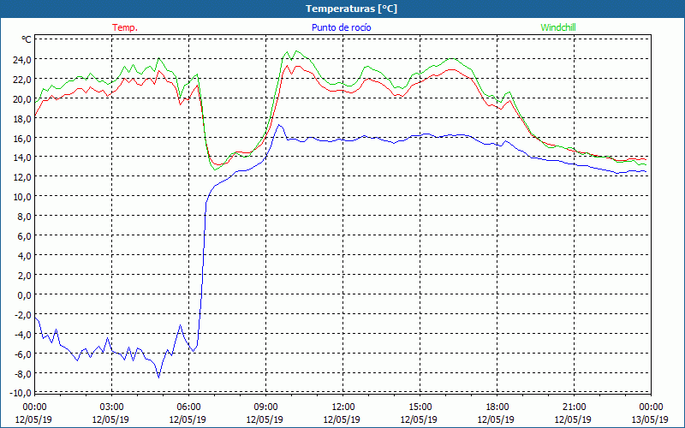Click the 18,0 y-axis value
The height and width of the screenshot is (428, 685).
pyautogui.click(x=22, y=119)
